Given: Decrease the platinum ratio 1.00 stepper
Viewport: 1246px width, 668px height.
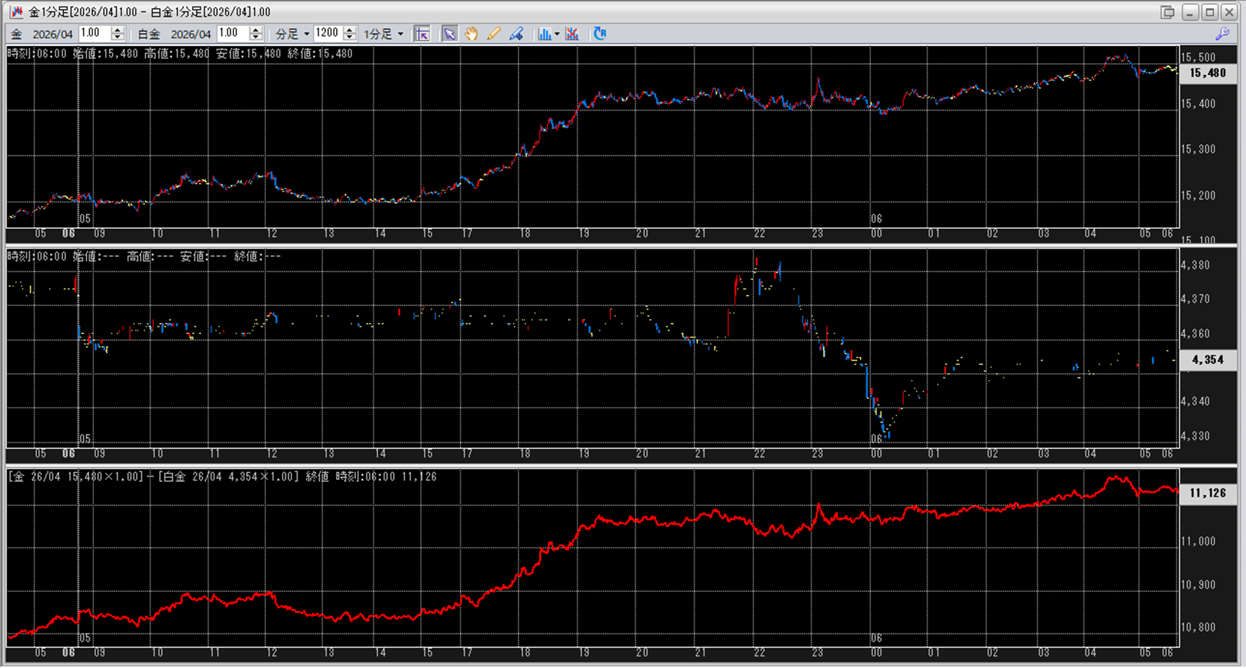Looking at the screenshot, I should point(256,37).
